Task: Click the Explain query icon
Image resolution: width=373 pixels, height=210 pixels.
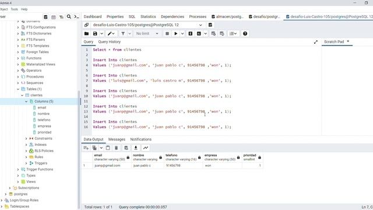Action: coord(191,34)
